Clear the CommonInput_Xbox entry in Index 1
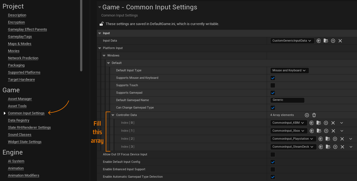Viewport: 357px width, 181px height. point(333,131)
